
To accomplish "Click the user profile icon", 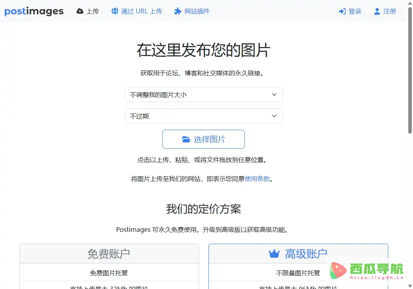I will pos(377,11).
